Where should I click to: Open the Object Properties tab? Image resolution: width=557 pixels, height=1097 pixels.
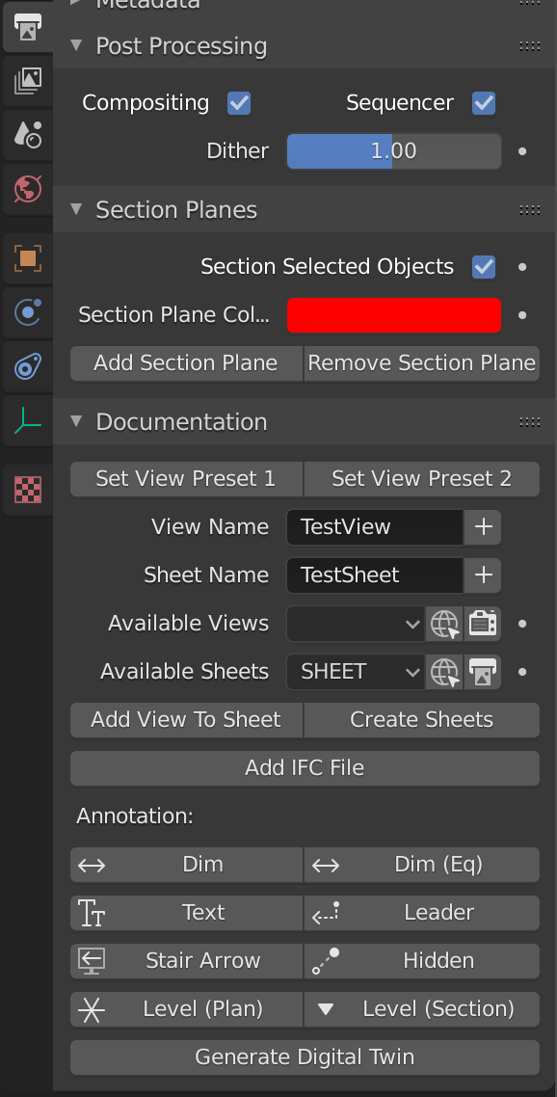click(27, 258)
